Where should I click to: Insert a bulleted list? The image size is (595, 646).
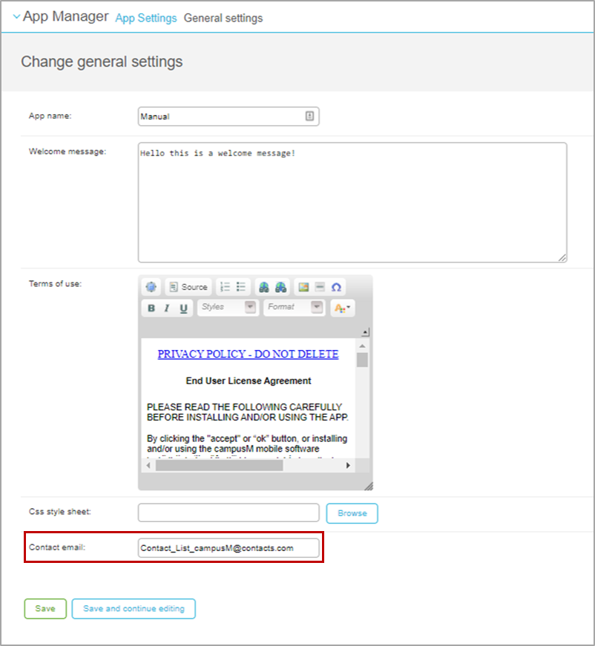click(241, 287)
